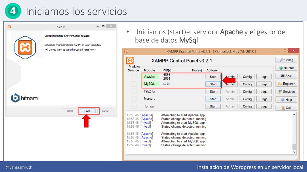View Logs for Tomcat

pos(264,106)
